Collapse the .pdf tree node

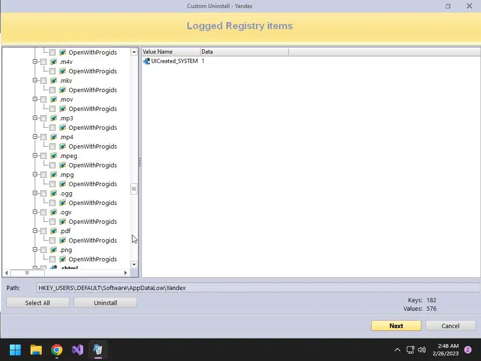35,230
